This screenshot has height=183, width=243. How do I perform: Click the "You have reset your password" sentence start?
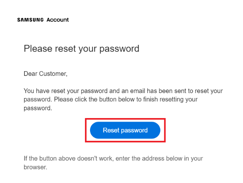coord(63,91)
